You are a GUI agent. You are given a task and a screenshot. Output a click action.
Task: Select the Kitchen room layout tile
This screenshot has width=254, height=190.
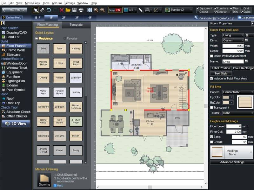click(x=59, y=78)
